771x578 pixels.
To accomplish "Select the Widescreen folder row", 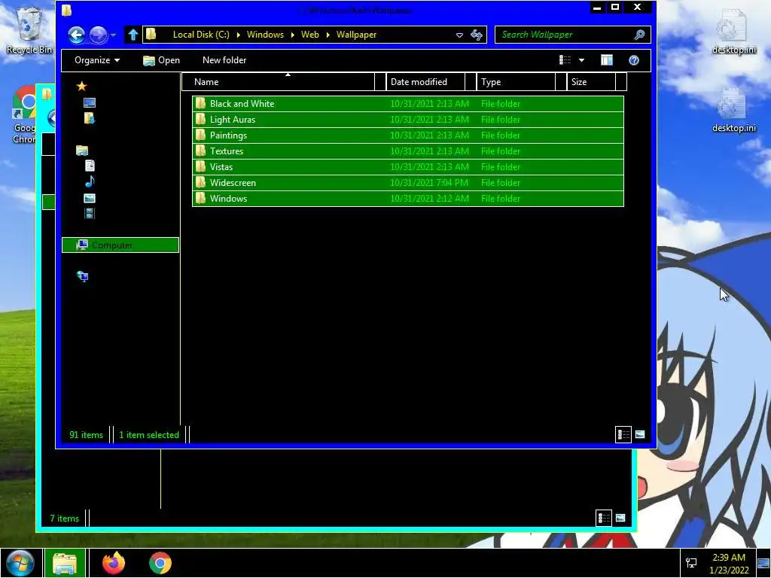I will click(407, 182).
